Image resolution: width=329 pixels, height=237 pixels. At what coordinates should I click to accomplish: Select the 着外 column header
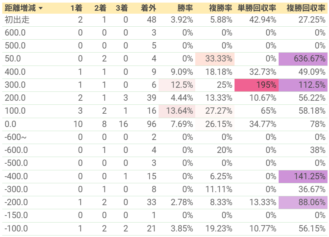[148, 8]
